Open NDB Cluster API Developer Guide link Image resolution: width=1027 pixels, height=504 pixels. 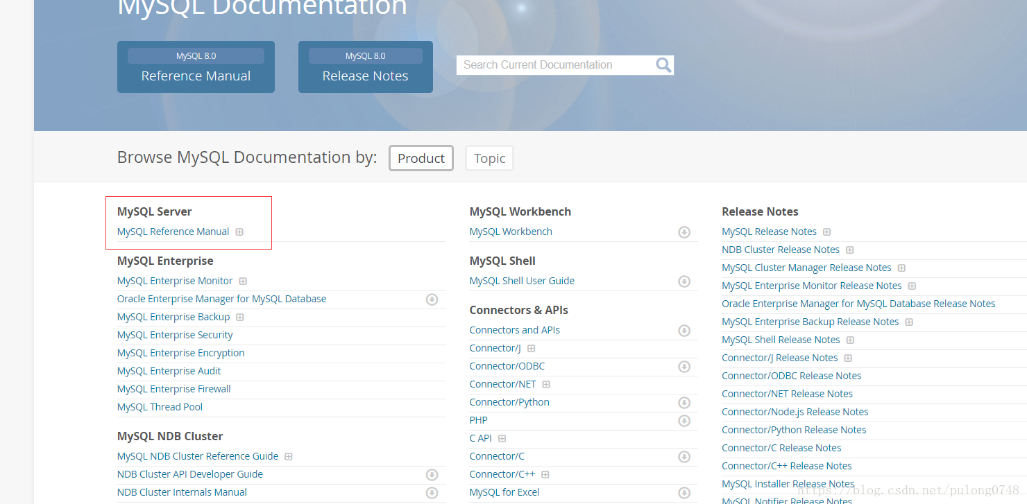click(x=190, y=474)
